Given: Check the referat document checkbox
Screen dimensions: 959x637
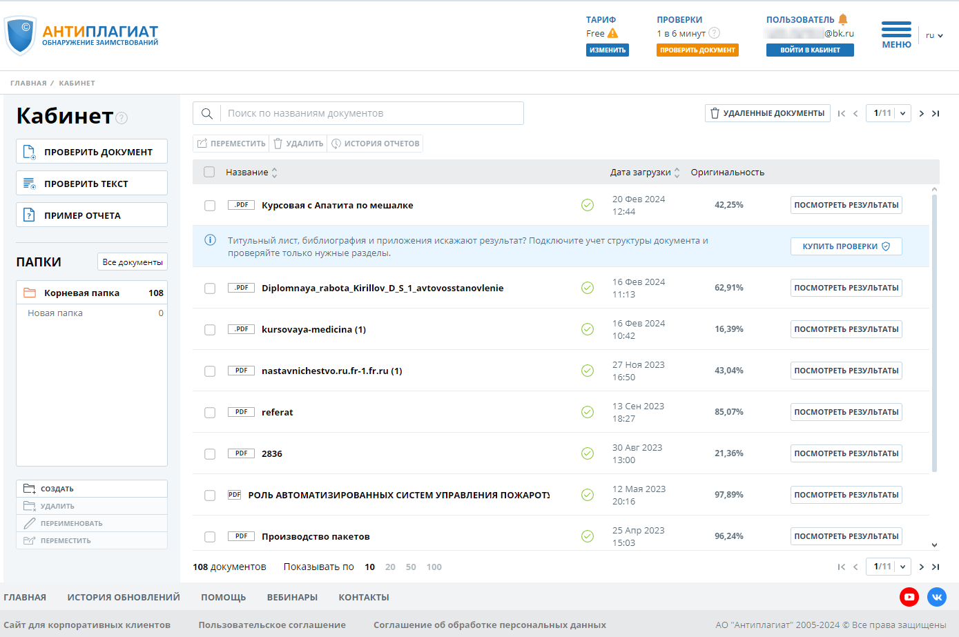Looking at the screenshot, I should 210,413.
